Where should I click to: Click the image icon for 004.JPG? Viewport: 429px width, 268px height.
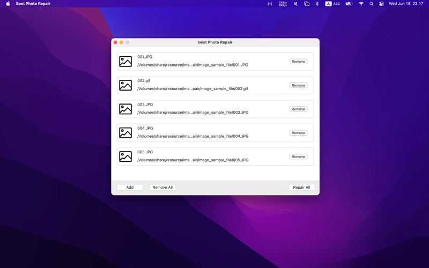pyautogui.click(x=125, y=133)
